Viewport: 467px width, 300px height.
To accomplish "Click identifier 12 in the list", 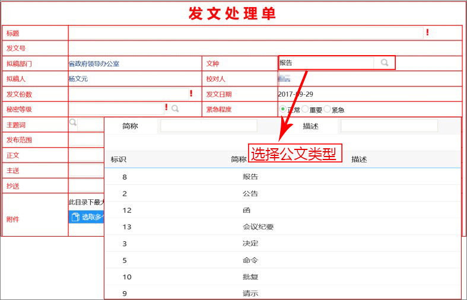I will [x=127, y=210].
